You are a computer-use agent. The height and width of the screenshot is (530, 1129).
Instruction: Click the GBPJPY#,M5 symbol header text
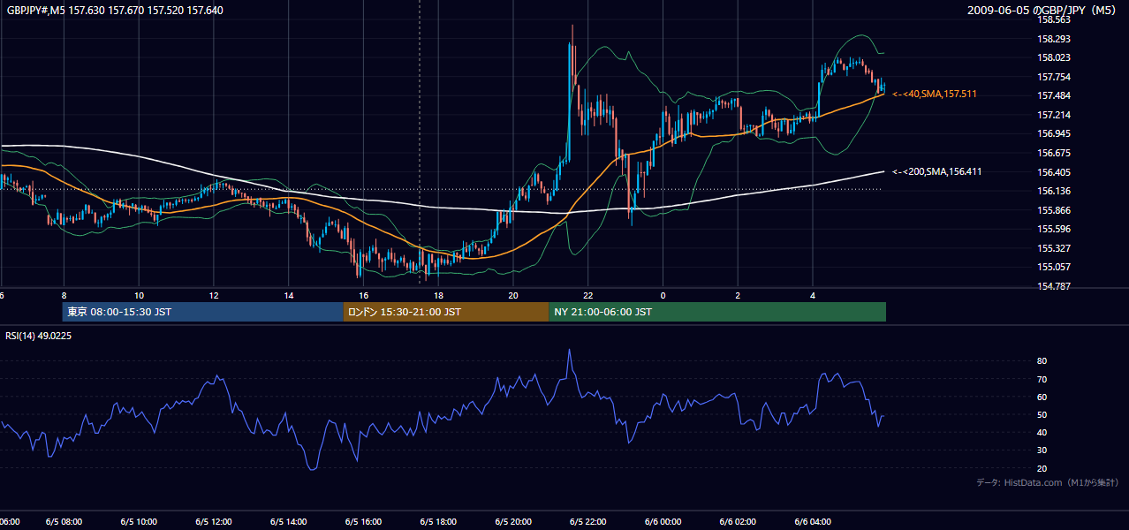[x=115, y=10]
